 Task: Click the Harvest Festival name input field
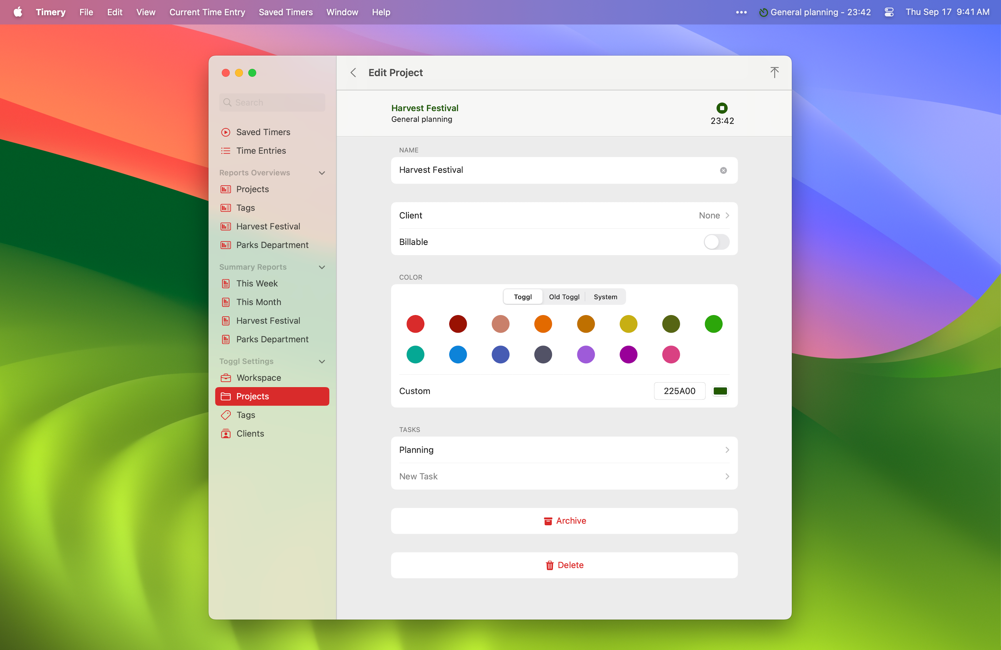(x=564, y=170)
